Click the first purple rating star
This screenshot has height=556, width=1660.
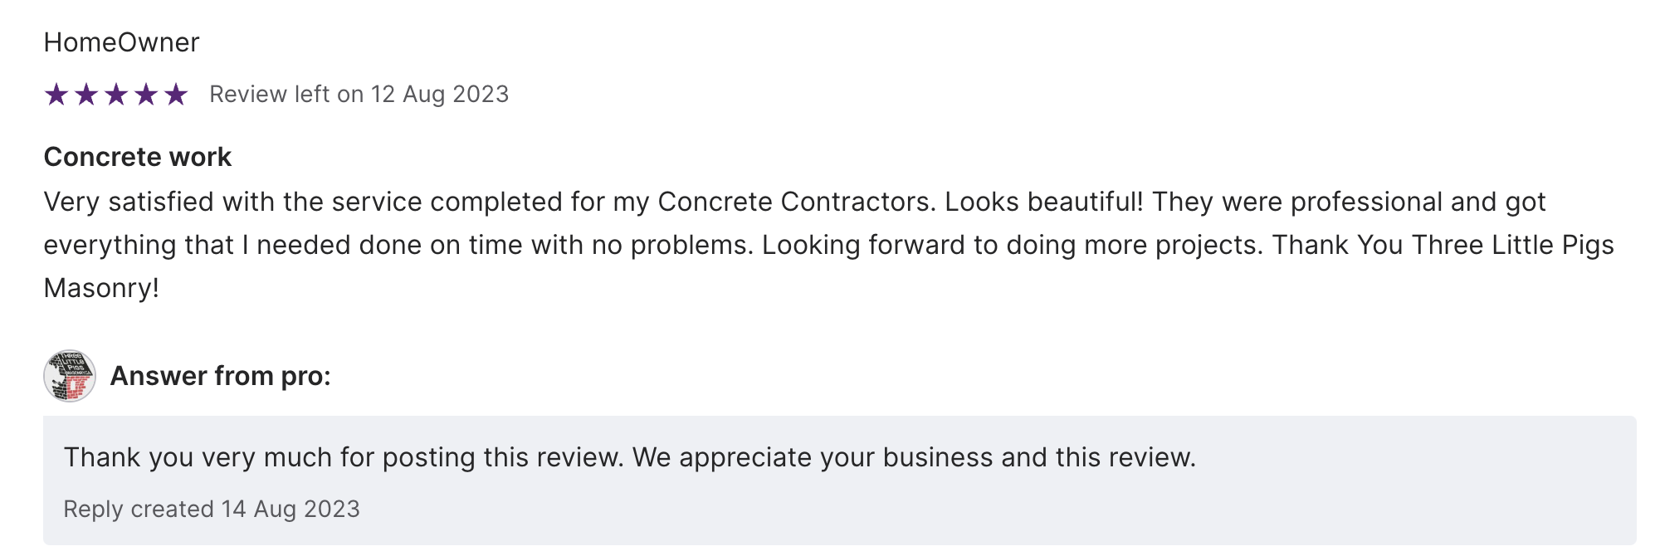(x=56, y=95)
